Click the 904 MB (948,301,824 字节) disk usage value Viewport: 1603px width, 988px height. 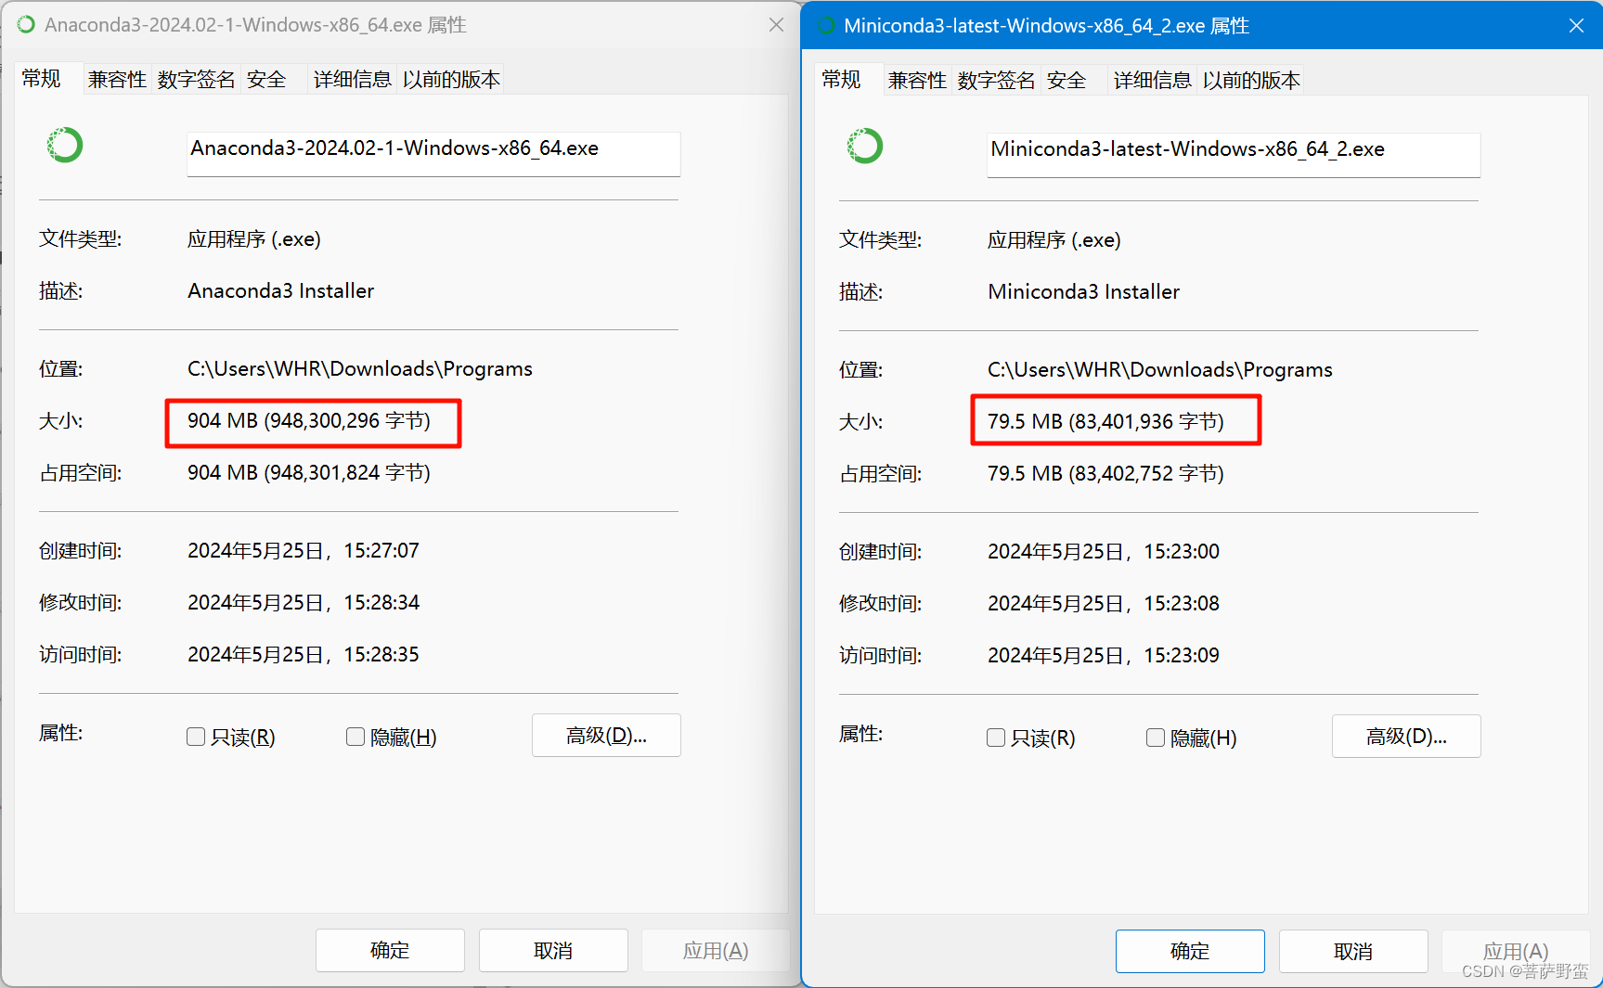click(x=309, y=473)
